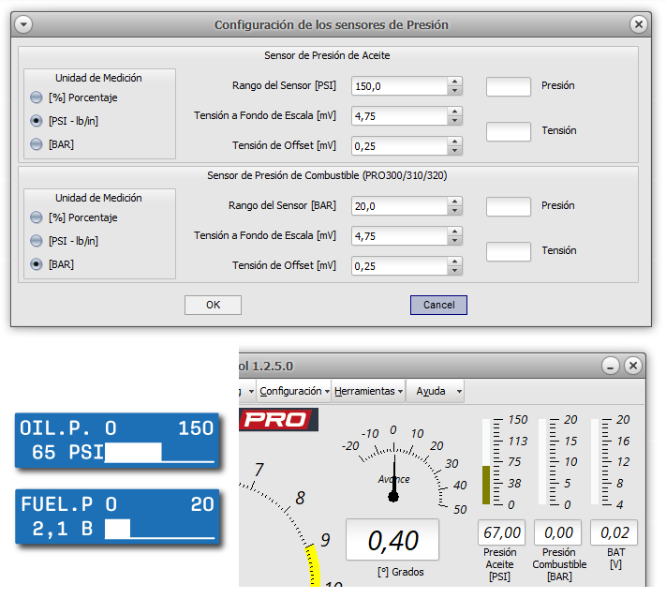Click fuel Tensión a Fondo de Escala field
Viewport: 666px width, 599px height.
pos(399,236)
